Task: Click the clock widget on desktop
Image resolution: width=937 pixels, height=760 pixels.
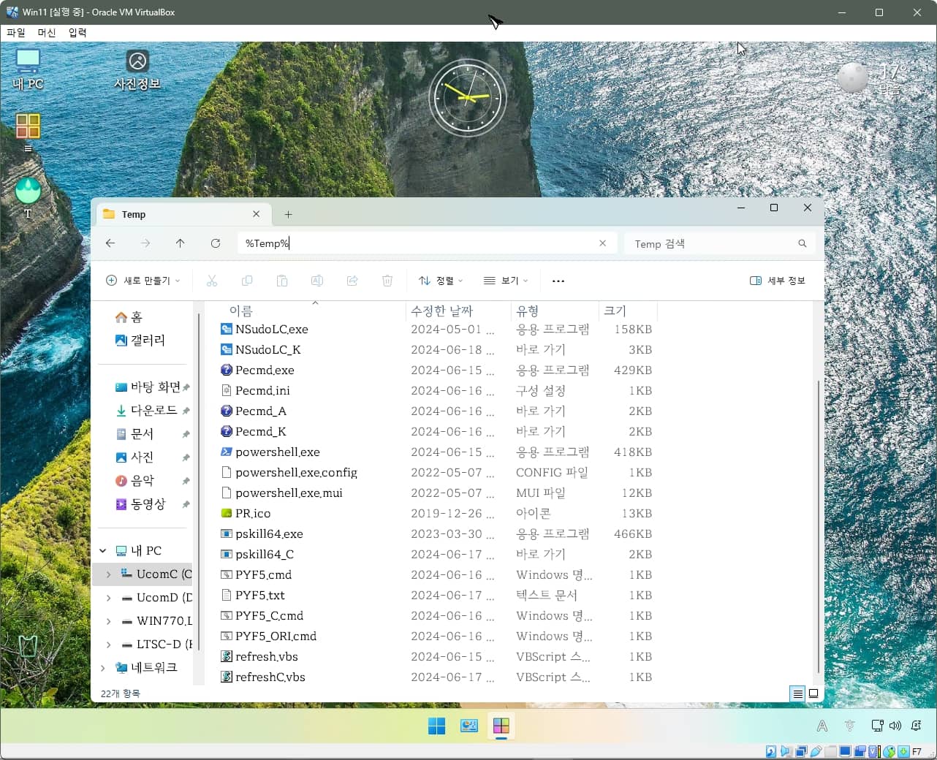Action: (468, 97)
